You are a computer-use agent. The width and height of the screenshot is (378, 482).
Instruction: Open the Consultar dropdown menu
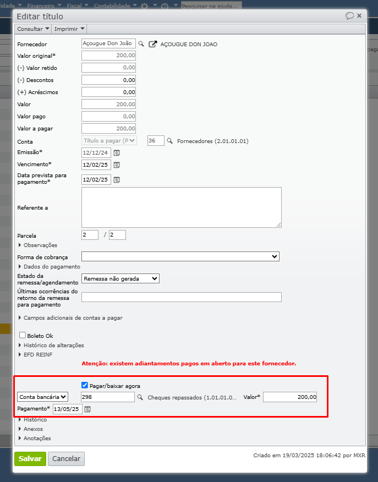(x=33, y=29)
